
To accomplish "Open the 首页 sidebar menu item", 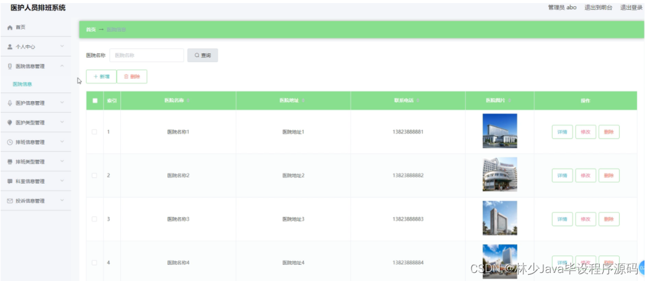I will [x=35, y=27].
